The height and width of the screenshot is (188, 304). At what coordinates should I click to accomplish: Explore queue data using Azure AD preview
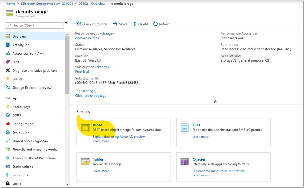(219, 171)
